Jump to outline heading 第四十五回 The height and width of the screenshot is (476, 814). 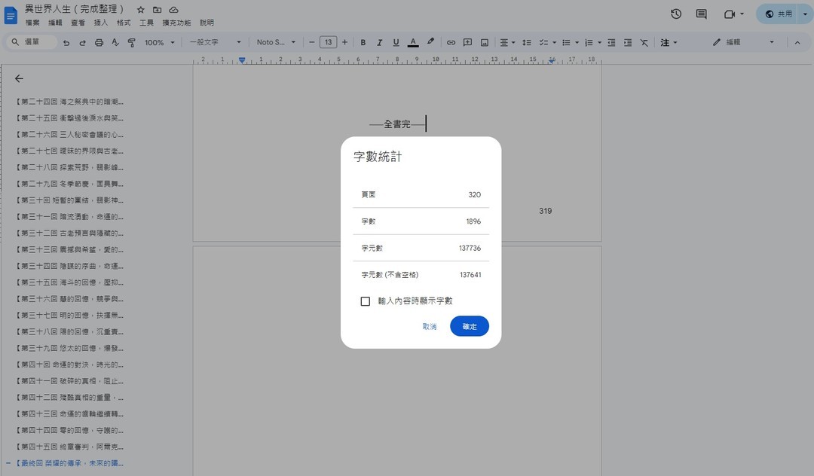pos(69,447)
